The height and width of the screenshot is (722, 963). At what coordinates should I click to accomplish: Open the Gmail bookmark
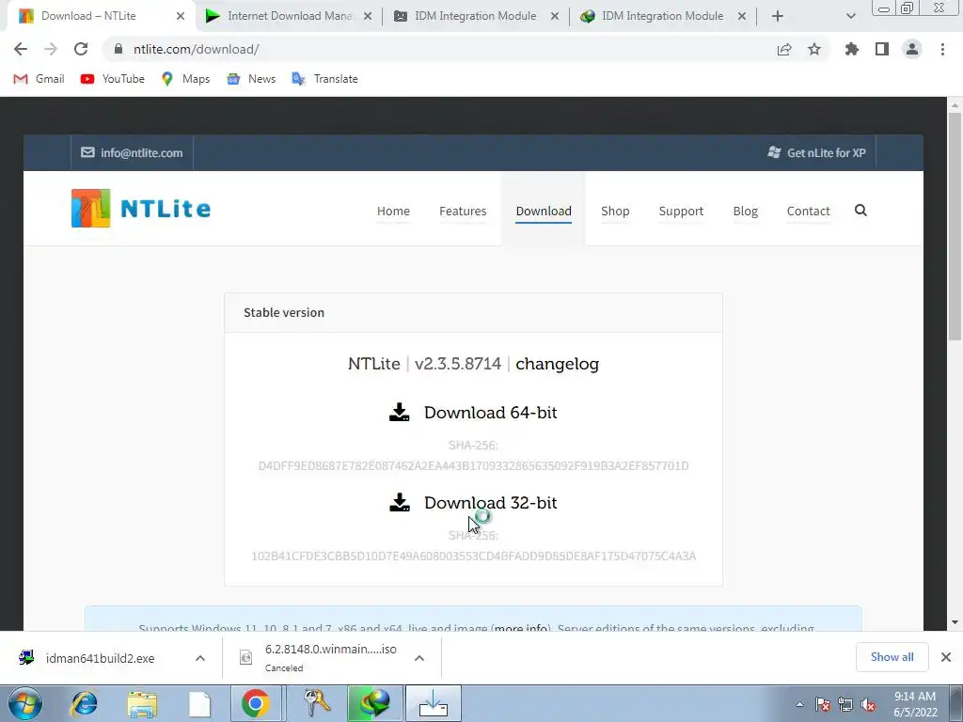[39, 79]
